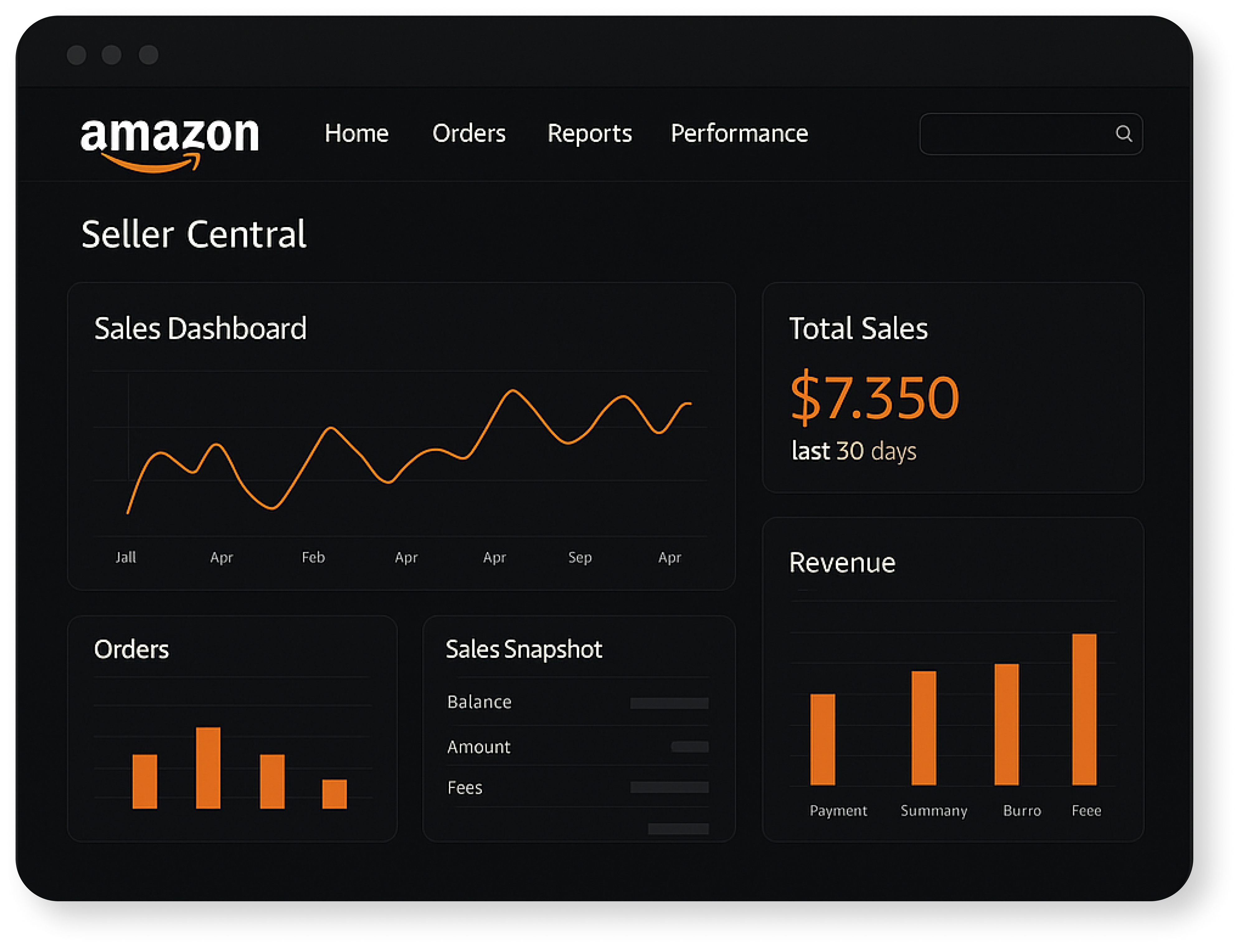Screen dimensions: 1240x948
Task: Open the Home menu item
Action: [x=356, y=134]
